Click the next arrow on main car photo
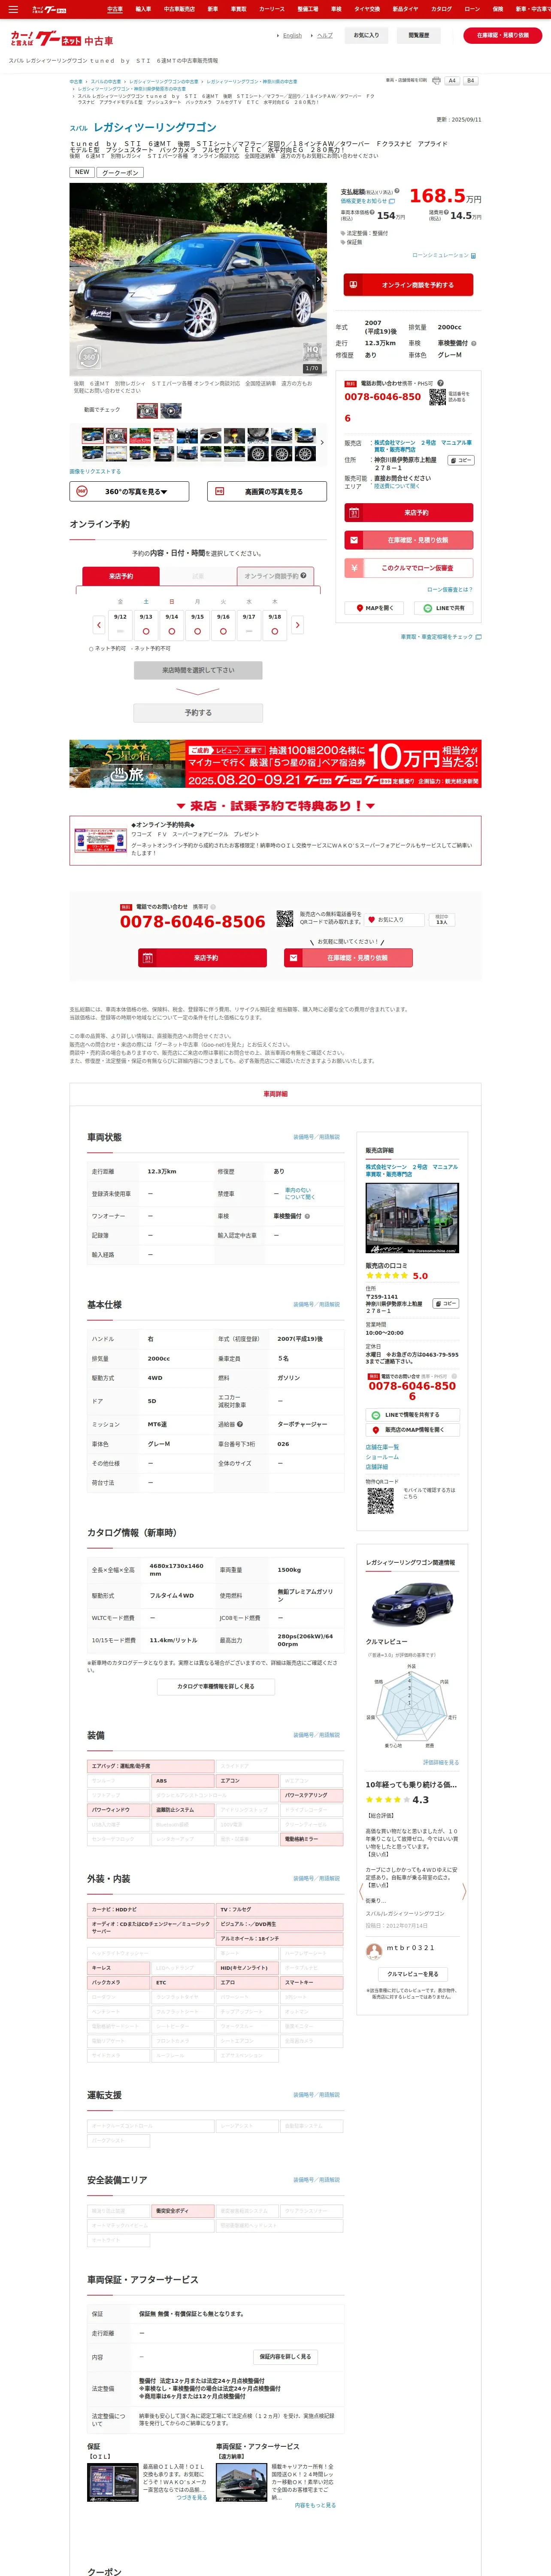The width and height of the screenshot is (551, 2576). click(x=319, y=279)
